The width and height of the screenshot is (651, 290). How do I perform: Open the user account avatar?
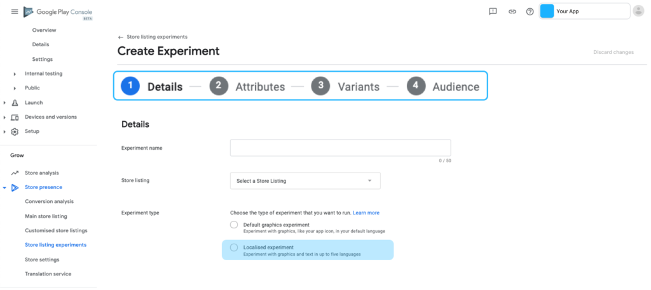638,11
